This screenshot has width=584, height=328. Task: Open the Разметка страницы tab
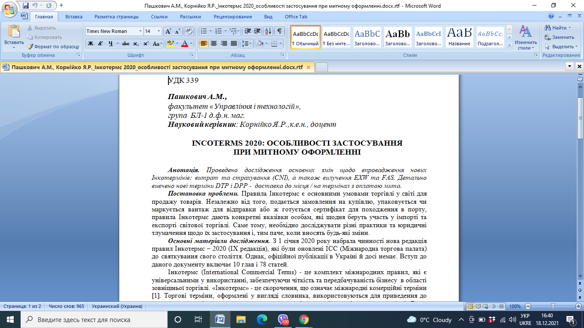tap(116, 17)
